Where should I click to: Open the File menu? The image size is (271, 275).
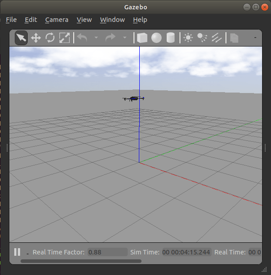coord(11,20)
